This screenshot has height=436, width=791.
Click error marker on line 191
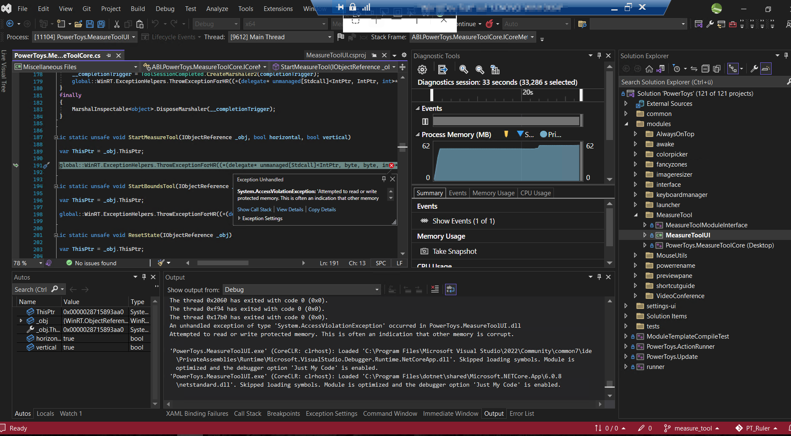(x=391, y=165)
